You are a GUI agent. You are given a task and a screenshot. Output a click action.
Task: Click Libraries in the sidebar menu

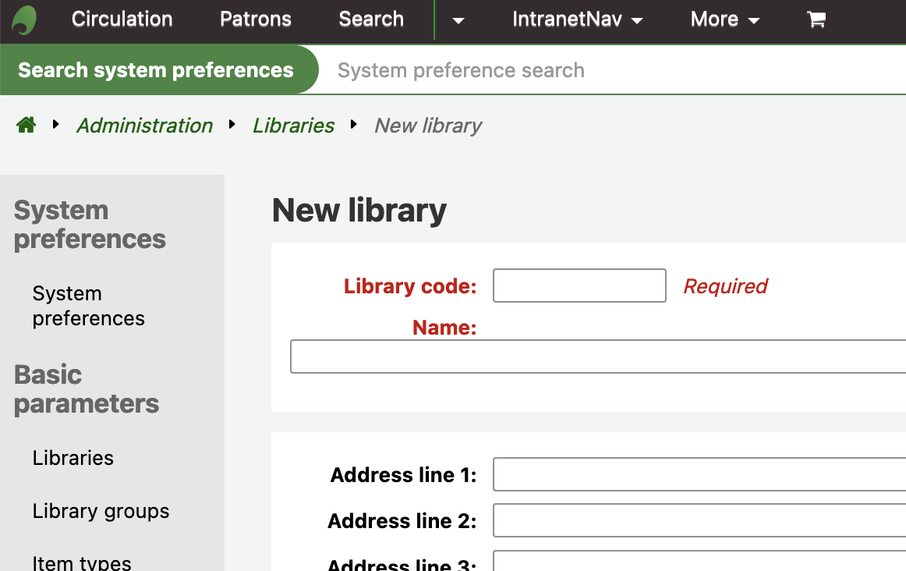(73, 458)
